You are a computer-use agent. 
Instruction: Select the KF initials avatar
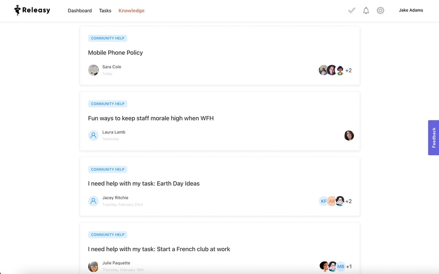tap(323, 201)
